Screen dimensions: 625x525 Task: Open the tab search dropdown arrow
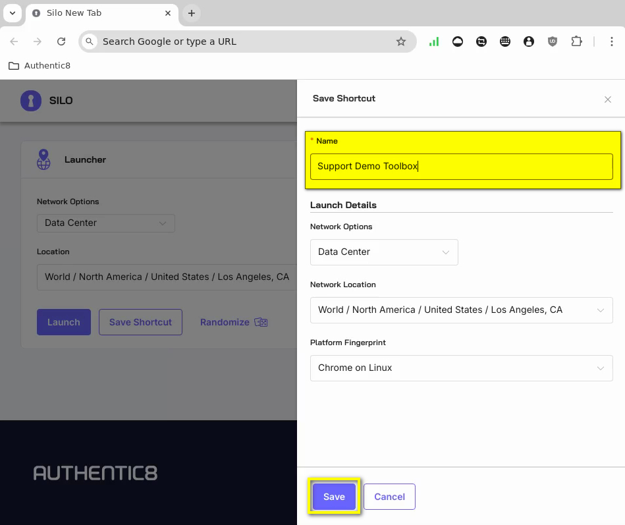coord(13,13)
